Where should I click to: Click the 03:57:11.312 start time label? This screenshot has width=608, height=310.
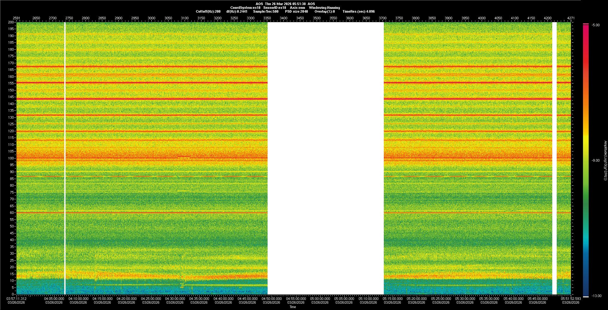(x=17, y=299)
